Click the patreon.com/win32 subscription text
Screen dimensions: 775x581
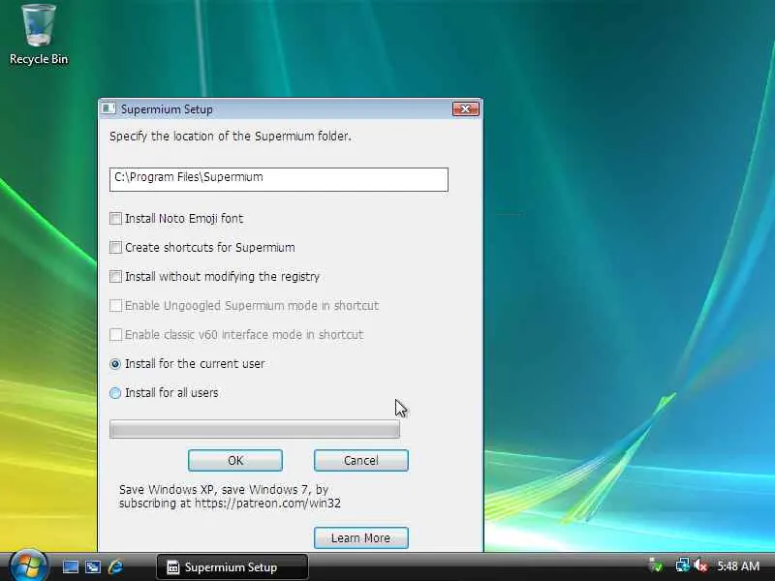[230, 497]
